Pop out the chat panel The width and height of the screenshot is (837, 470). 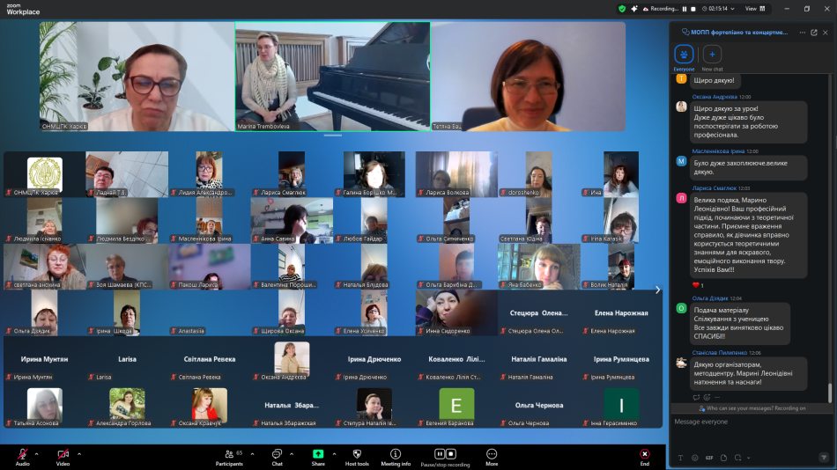[802, 33]
